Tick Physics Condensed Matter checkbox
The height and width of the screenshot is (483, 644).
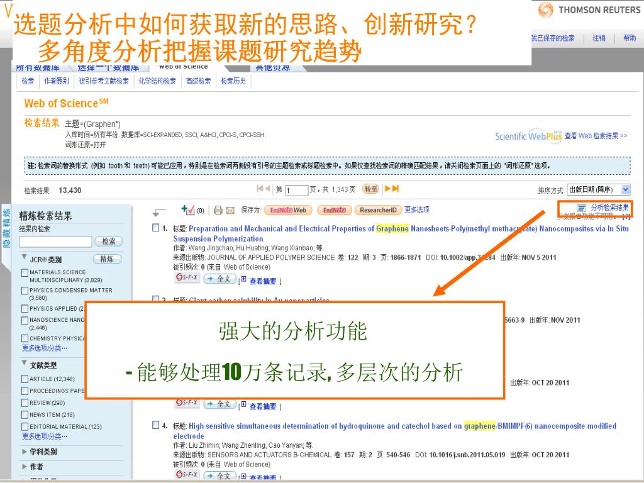(25, 291)
